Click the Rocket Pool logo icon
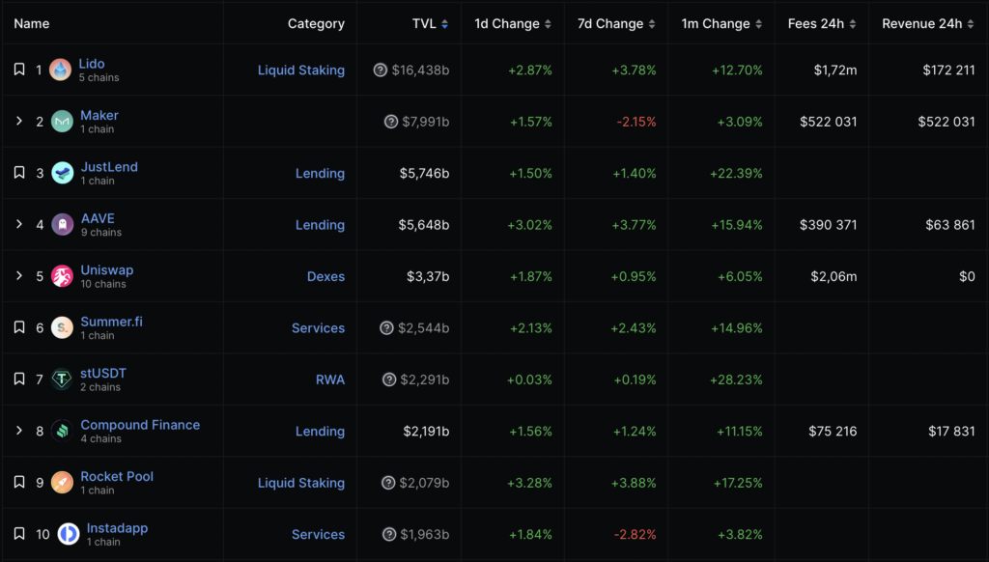 [63, 483]
